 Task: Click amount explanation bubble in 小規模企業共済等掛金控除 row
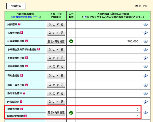coord(146,50)
